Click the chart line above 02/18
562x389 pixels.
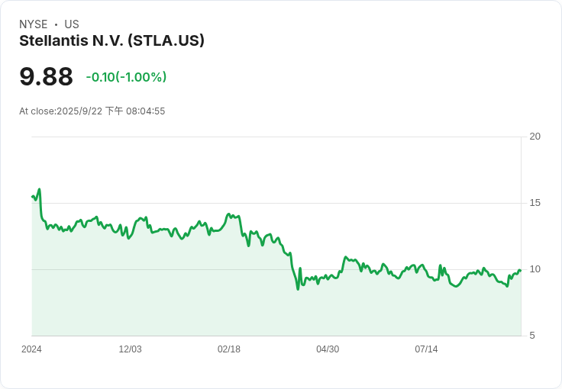(229, 214)
